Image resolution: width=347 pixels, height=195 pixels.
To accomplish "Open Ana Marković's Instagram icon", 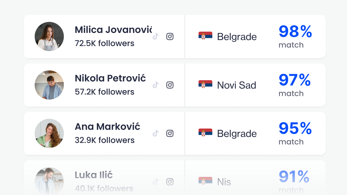I will (x=170, y=133).
